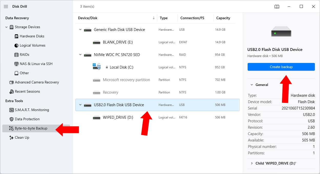Open the documentation book icon
This screenshot has width=320, height=174.
(277, 6)
